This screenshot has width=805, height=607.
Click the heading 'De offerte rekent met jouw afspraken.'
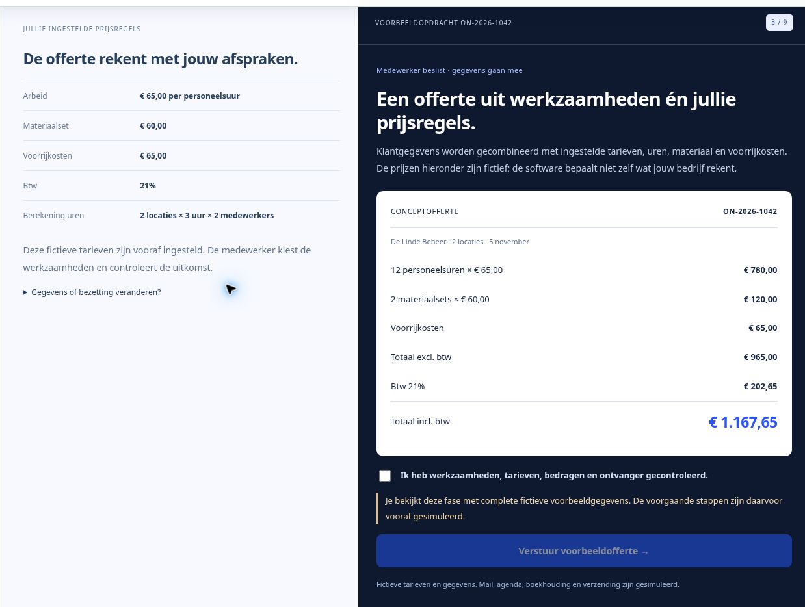(161, 59)
